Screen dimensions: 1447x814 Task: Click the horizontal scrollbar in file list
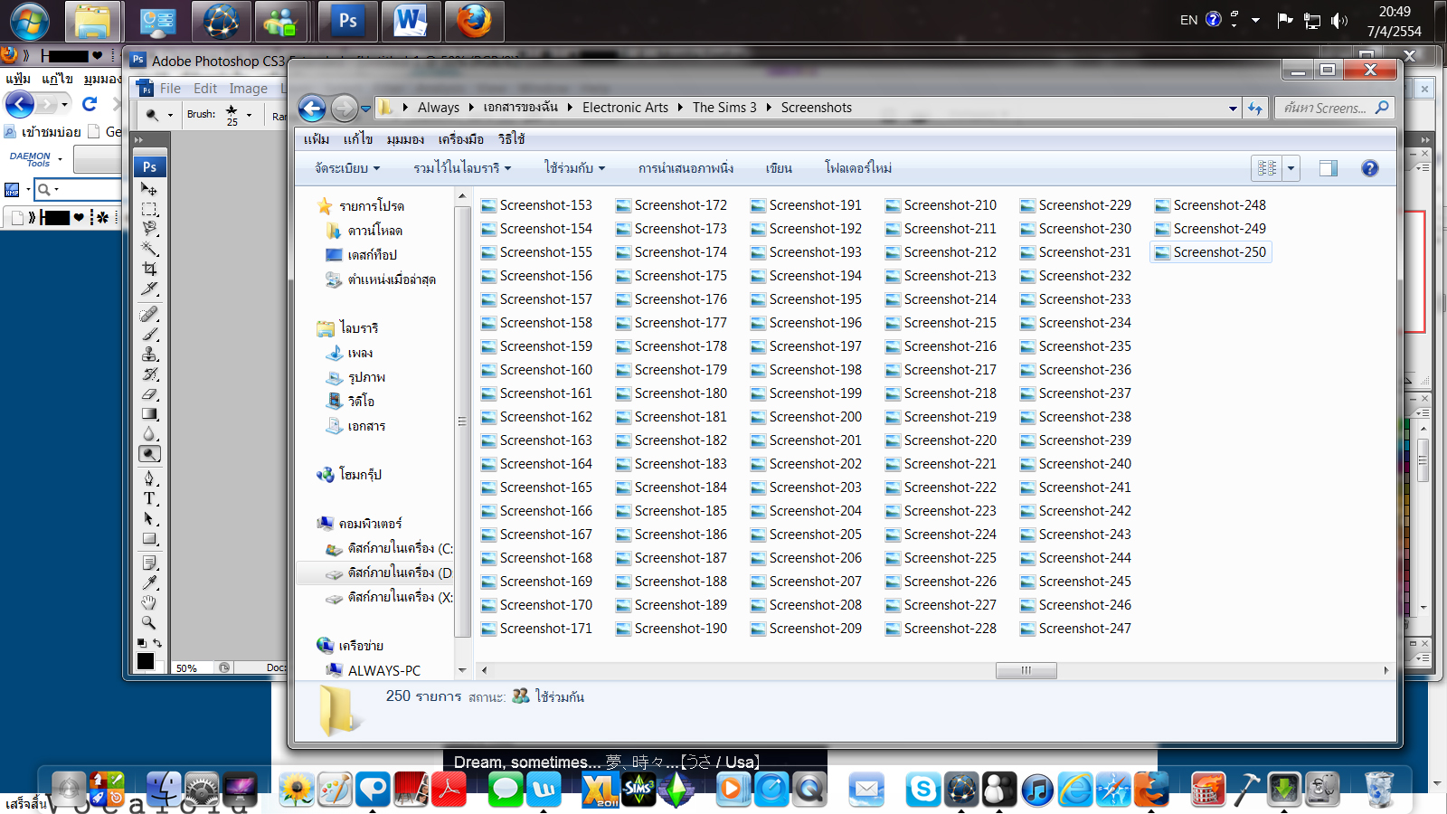[1026, 670]
